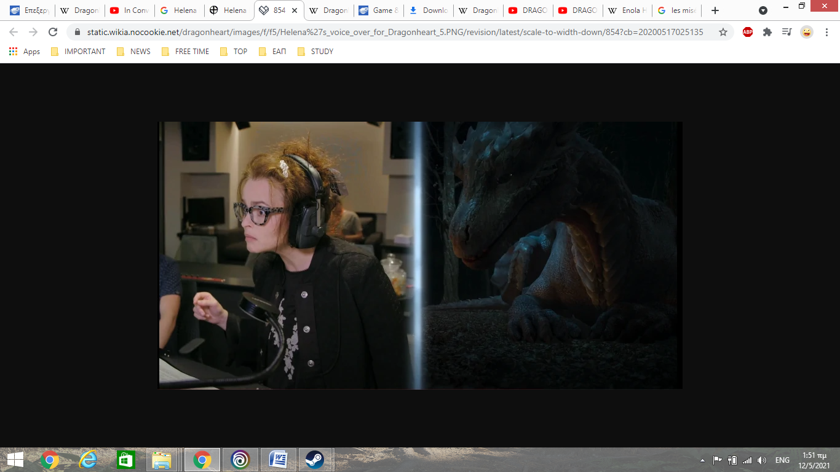Image resolution: width=840 pixels, height=472 pixels.
Task: Bookmark this page with the star icon
Action: tap(723, 32)
